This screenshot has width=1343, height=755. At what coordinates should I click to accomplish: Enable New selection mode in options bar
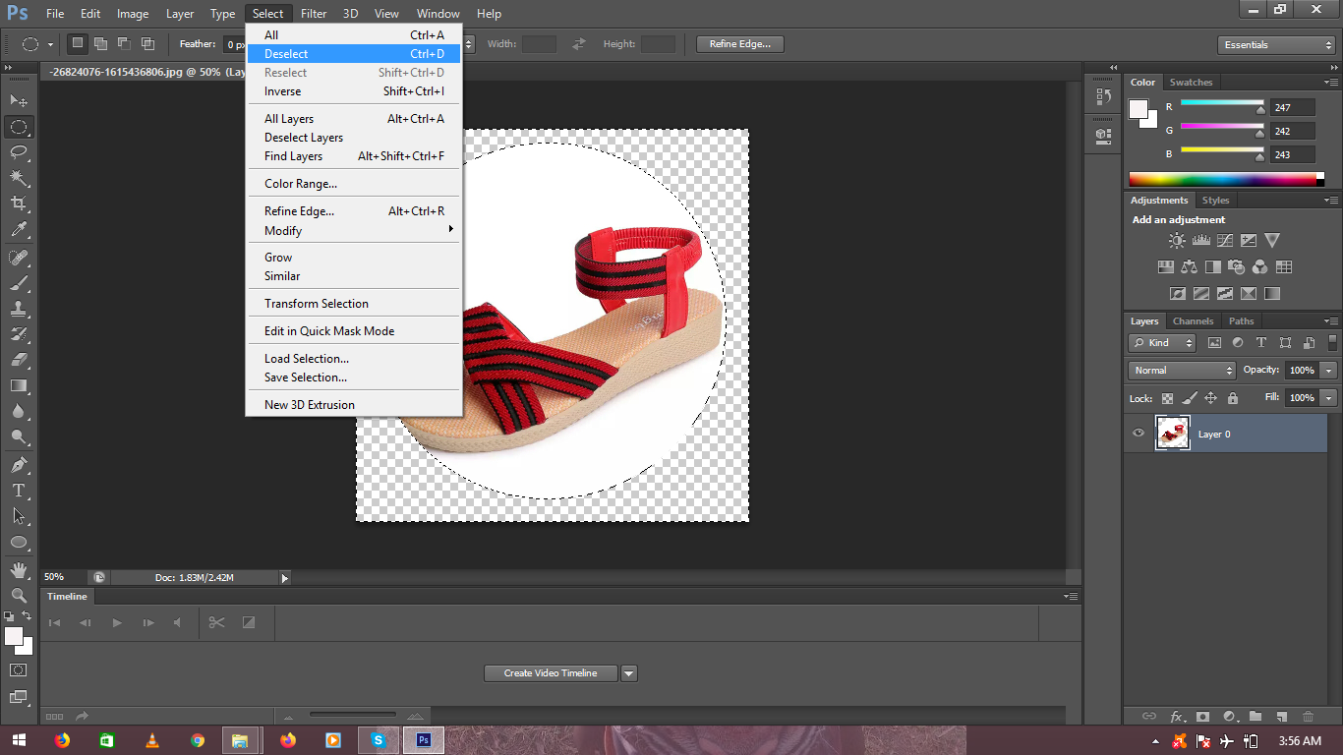pos(77,43)
